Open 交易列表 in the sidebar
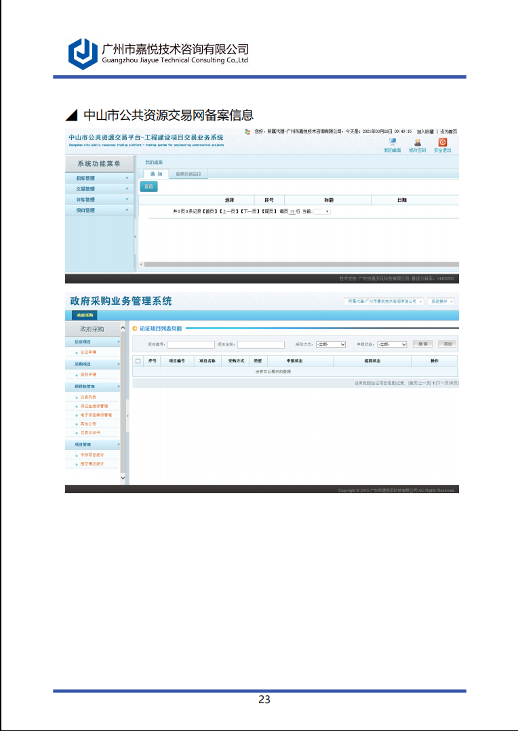 88,397
